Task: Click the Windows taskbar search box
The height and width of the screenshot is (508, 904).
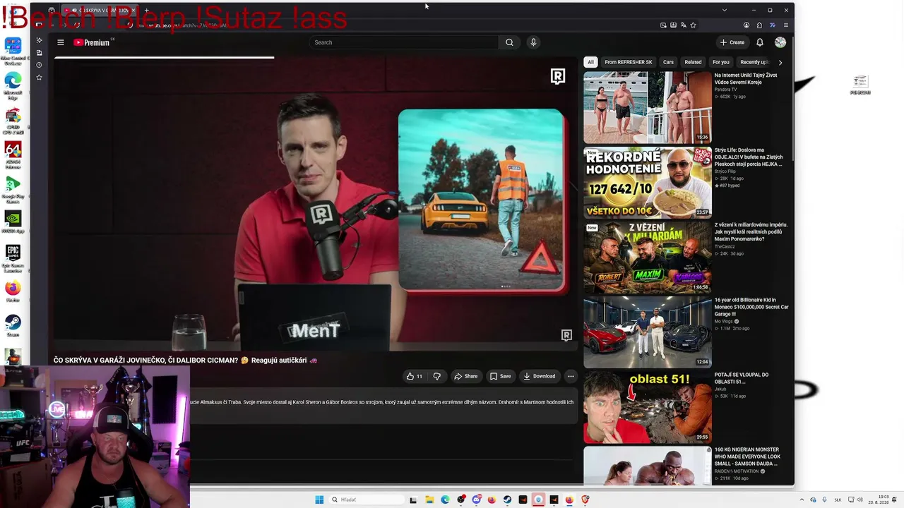Action: coord(369,500)
